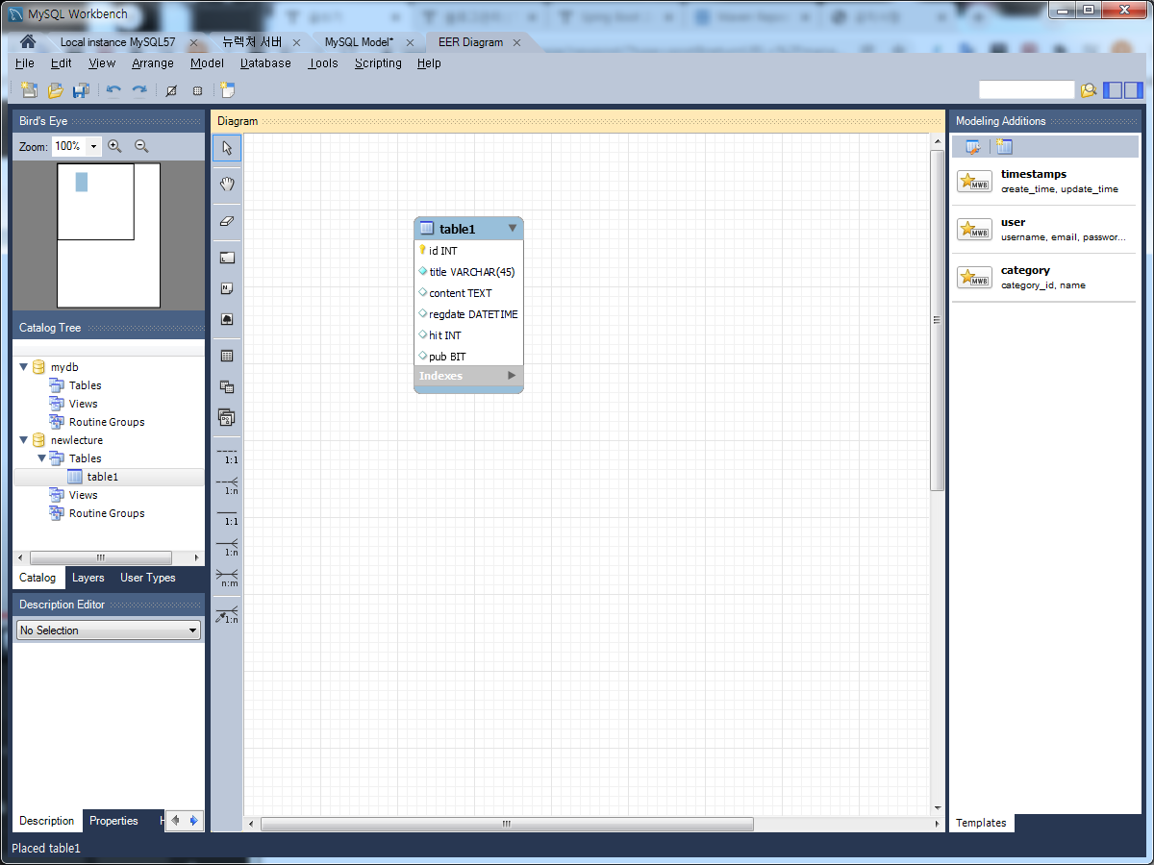Click the new diagram toolbar icon
This screenshot has height=865, width=1154.
tap(227, 90)
